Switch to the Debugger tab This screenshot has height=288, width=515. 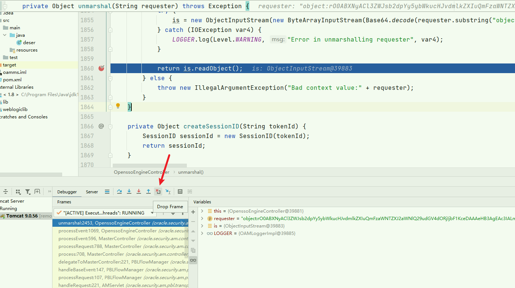point(67,192)
